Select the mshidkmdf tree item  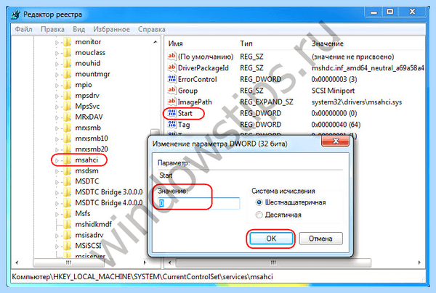[x=93, y=224]
